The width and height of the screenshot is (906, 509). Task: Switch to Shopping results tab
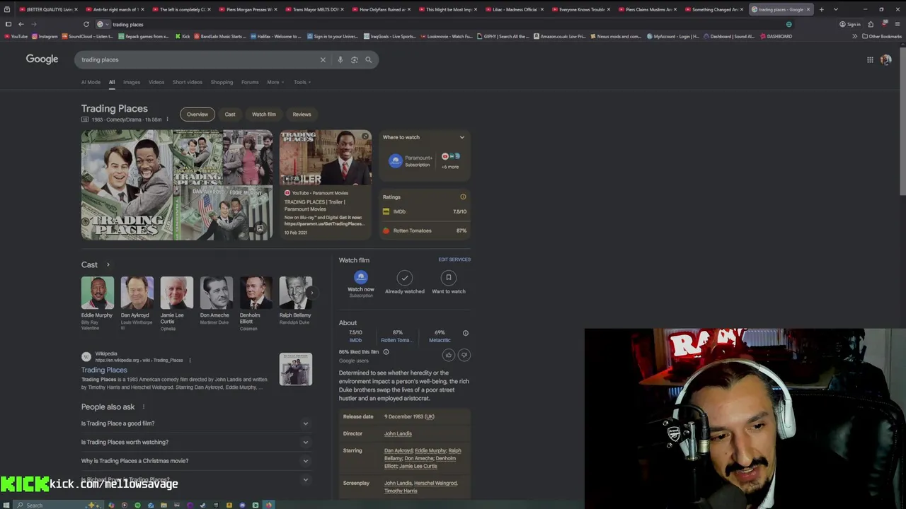(x=222, y=82)
